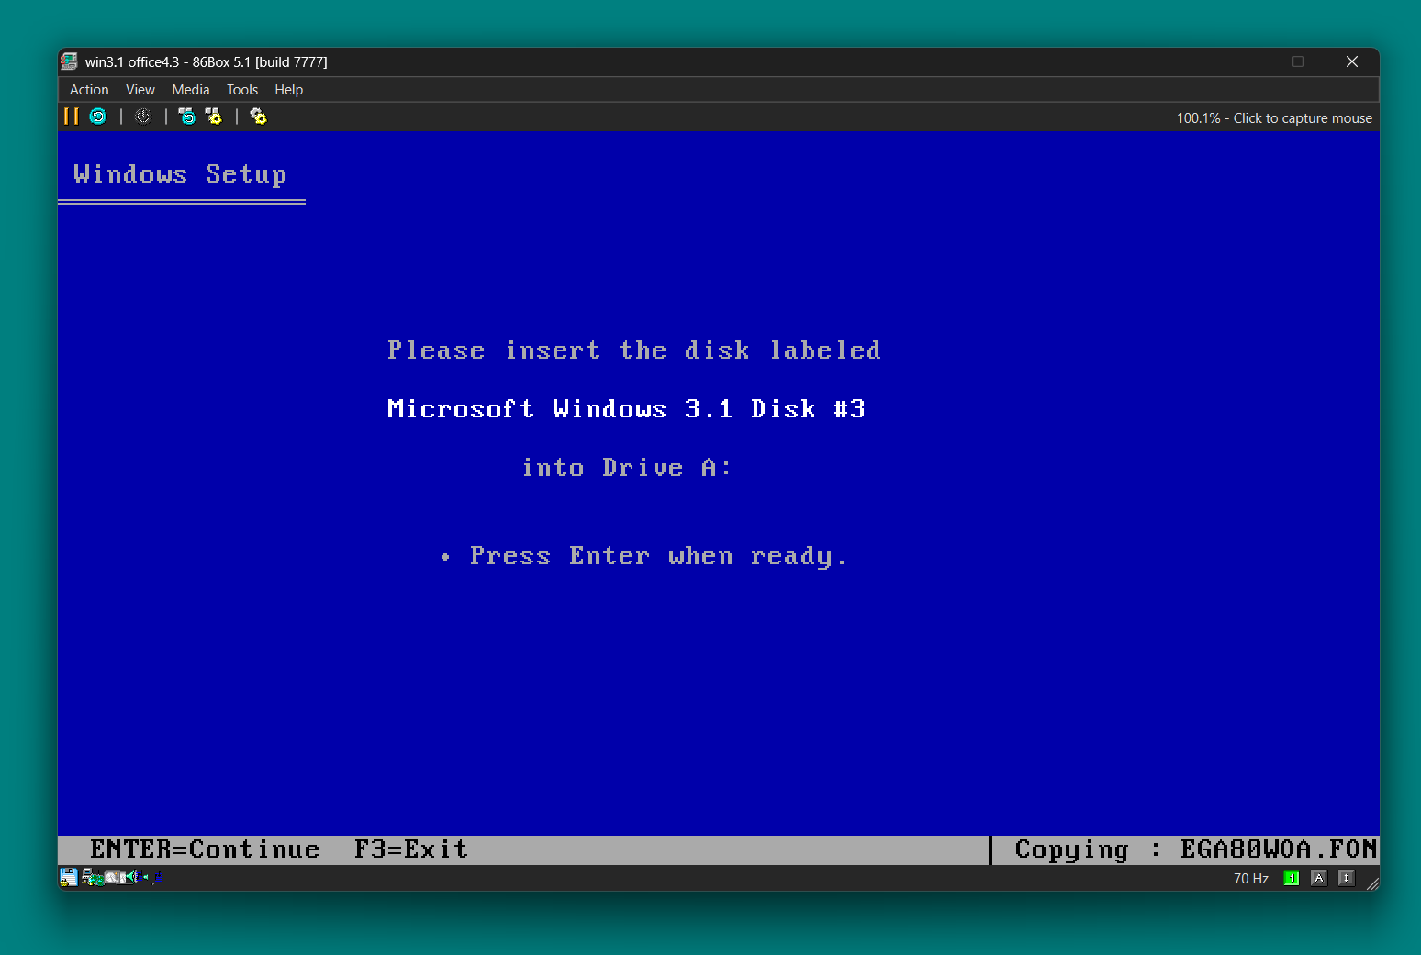Image resolution: width=1421 pixels, height=955 pixels.
Task: Click the emulator screen to capture mouse
Action: (x=718, y=642)
